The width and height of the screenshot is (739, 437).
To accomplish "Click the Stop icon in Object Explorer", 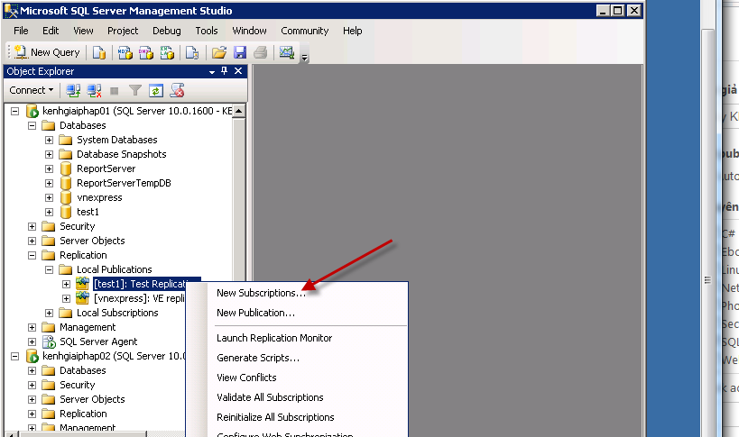I will pos(114,90).
